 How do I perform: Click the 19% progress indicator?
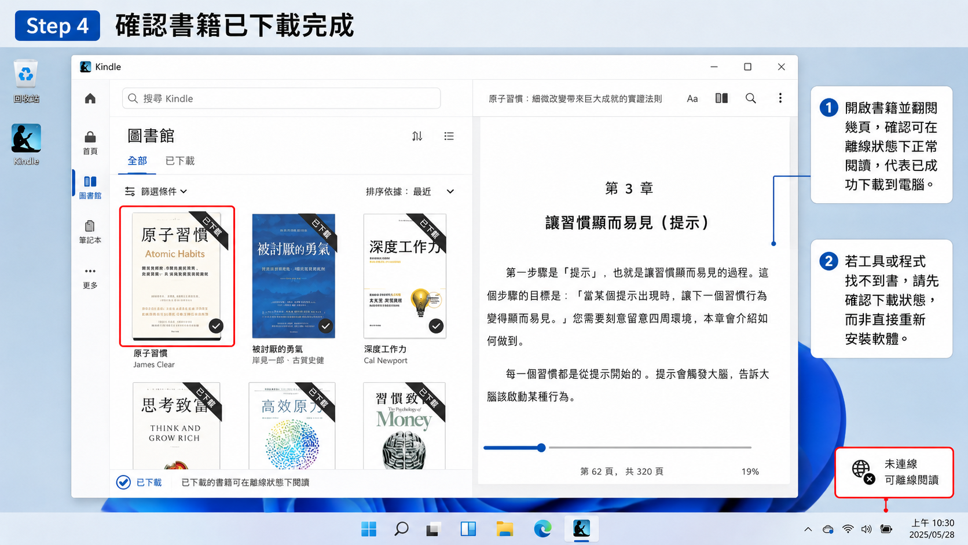750,472
